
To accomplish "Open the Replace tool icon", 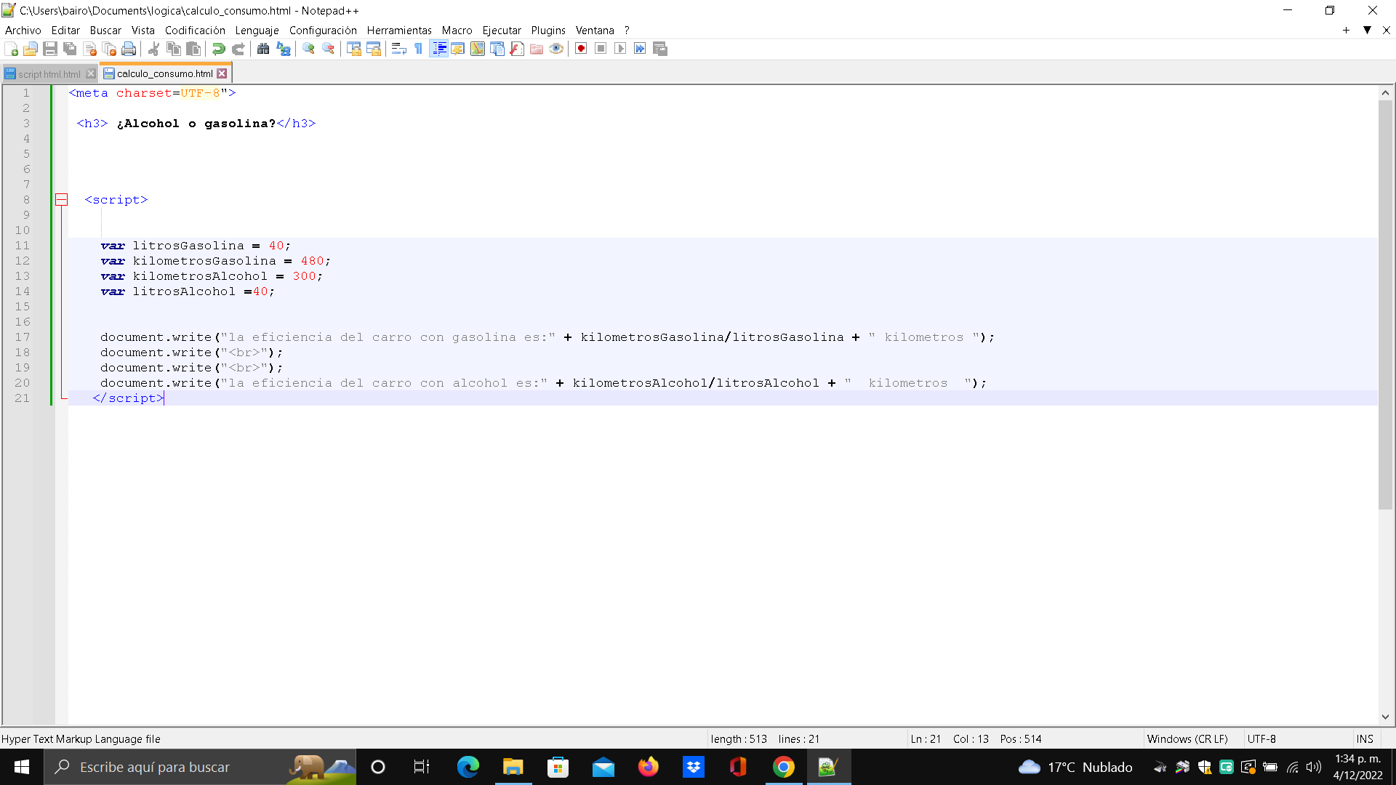I will 283,49.
